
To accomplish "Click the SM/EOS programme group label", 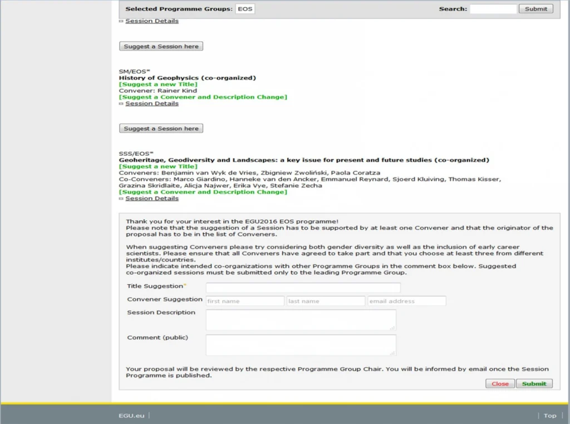I will pos(134,72).
